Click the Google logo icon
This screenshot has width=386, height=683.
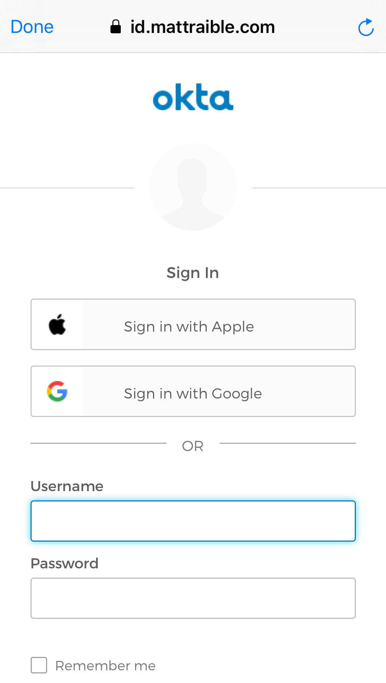tap(57, 391)
